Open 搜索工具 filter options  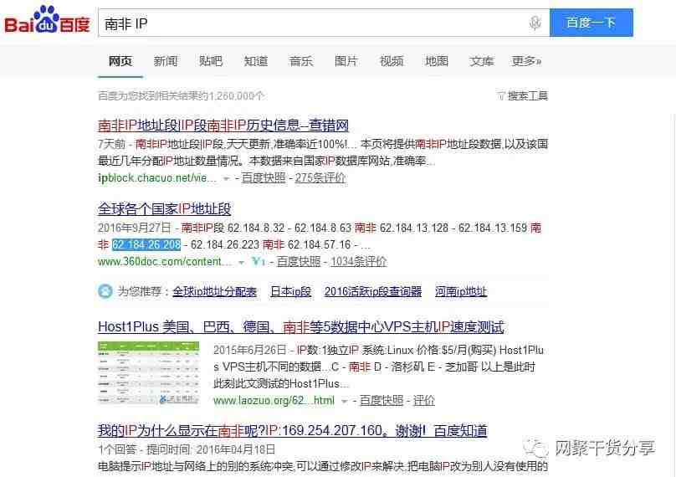522,95
